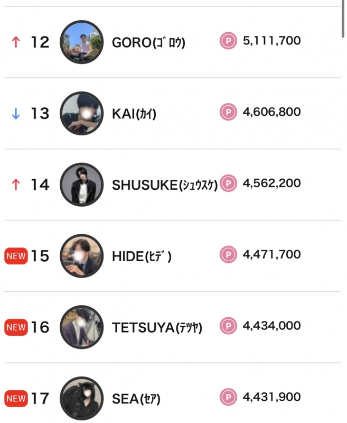Click the point icon for TETSUYA's score

228,326
